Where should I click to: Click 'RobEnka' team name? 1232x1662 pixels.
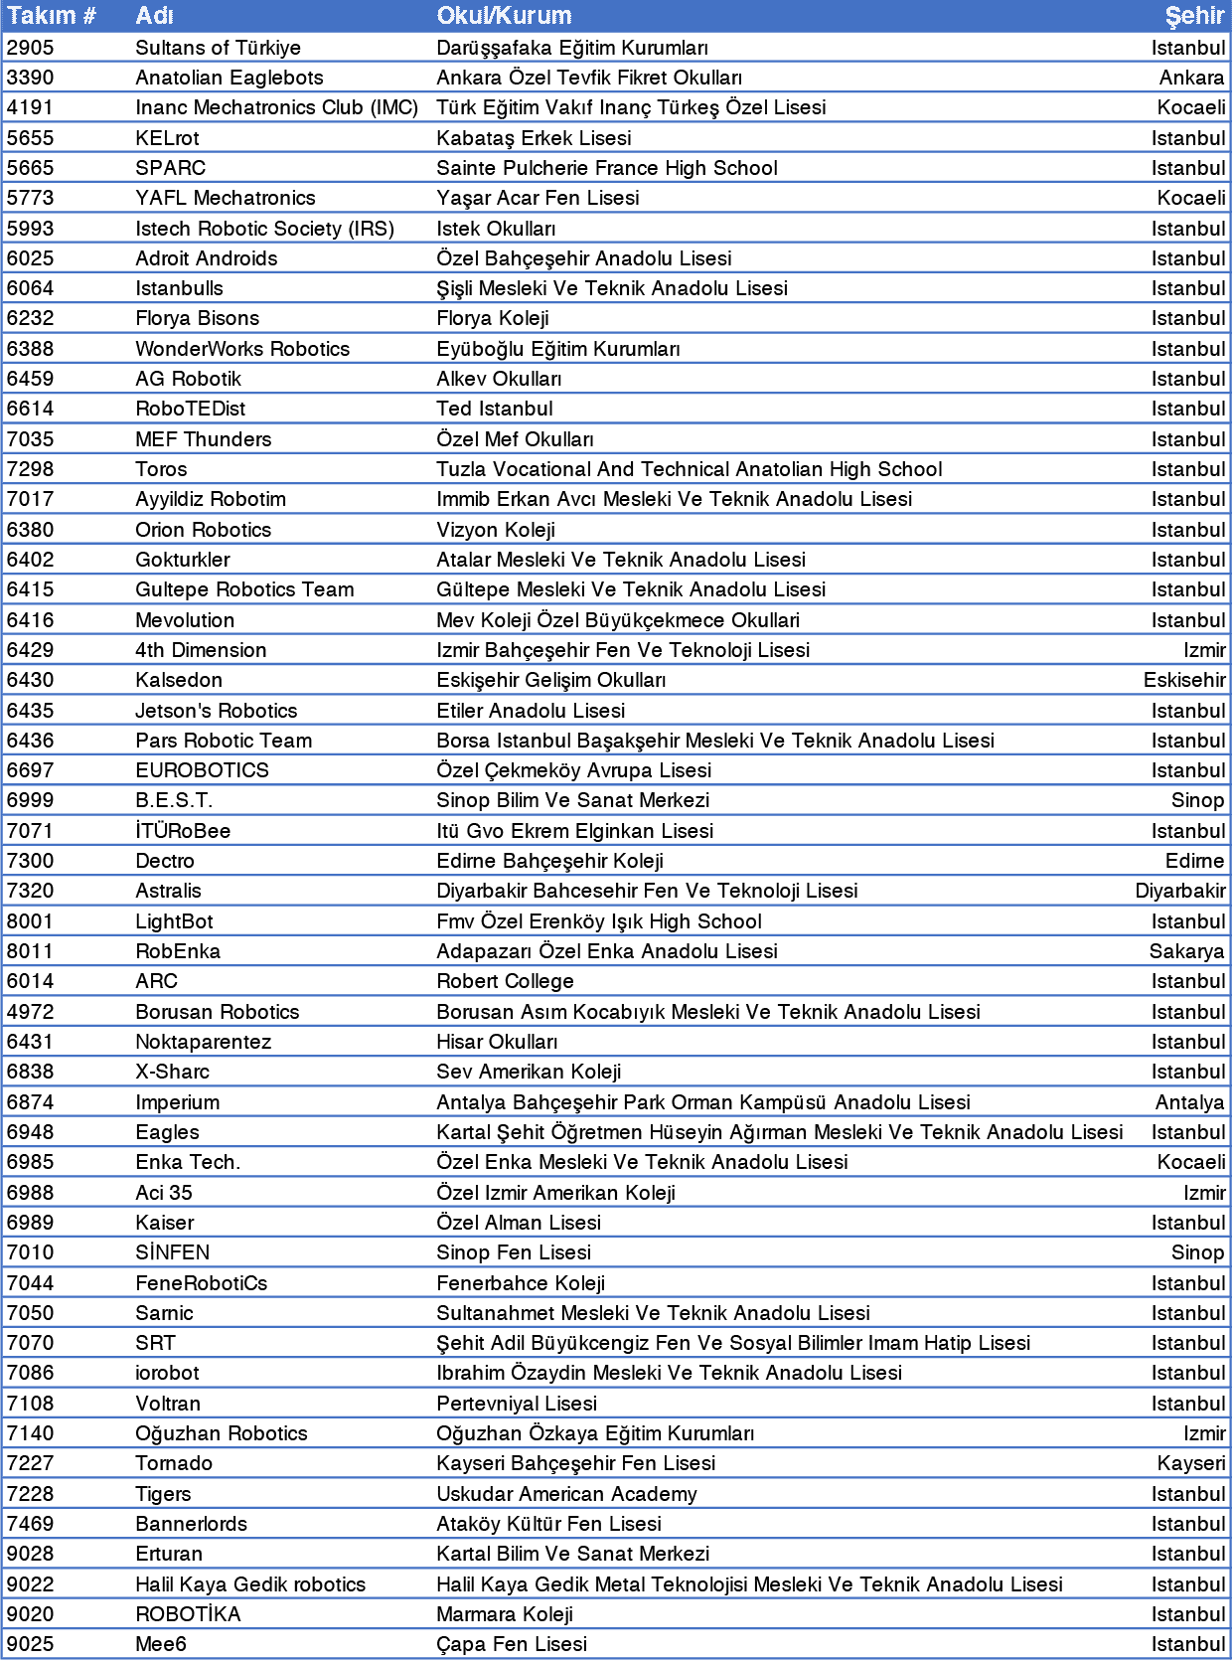pos(178,951)
